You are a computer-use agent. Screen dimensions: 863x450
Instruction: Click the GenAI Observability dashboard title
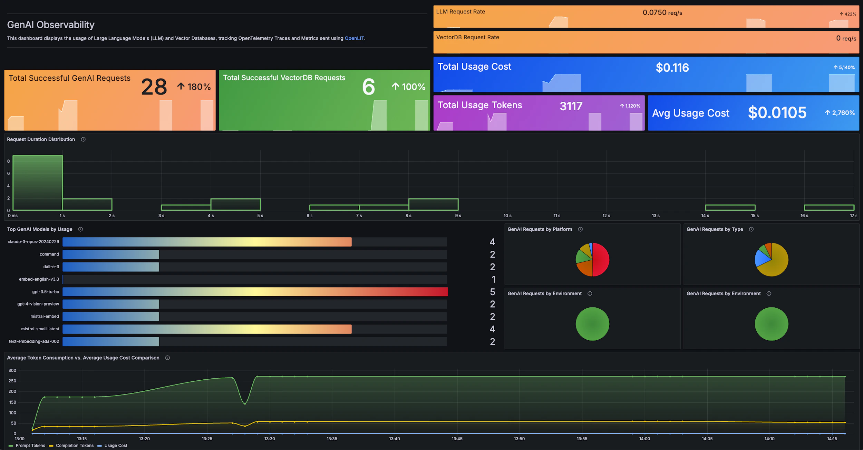coord(50,24)
